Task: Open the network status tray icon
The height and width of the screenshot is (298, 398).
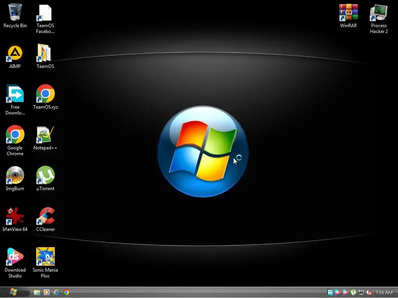Action: point(361,293)
